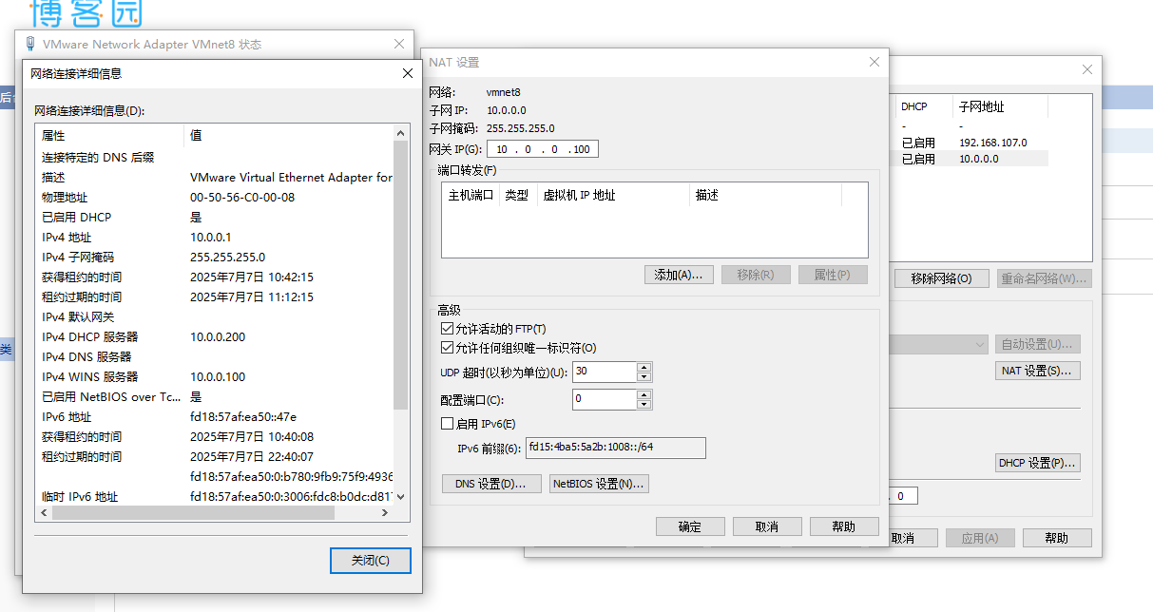
Task: Select the 临时 IPv6 地址 row
Action: click(x=214, y=496)
